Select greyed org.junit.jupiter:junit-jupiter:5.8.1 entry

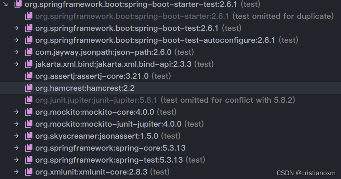click(96, 100)
